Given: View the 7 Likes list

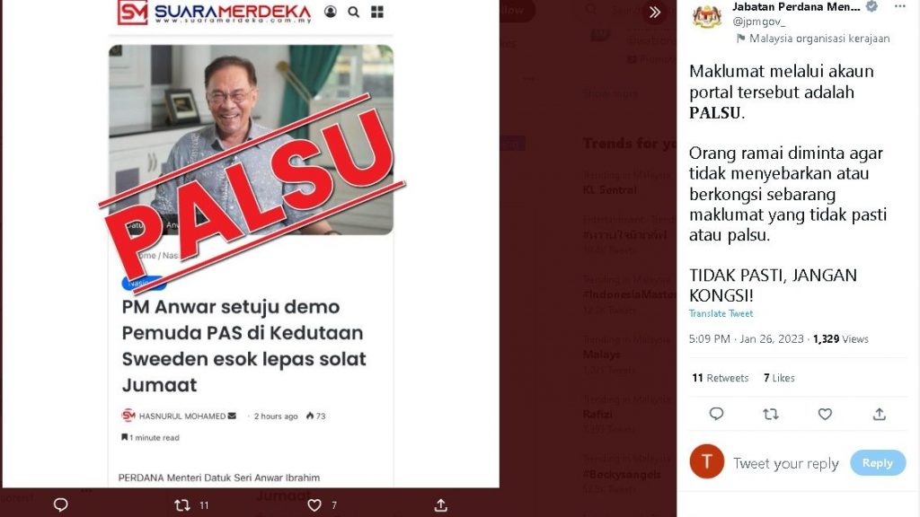Looking at the screenshot, I should click(779, 378).
